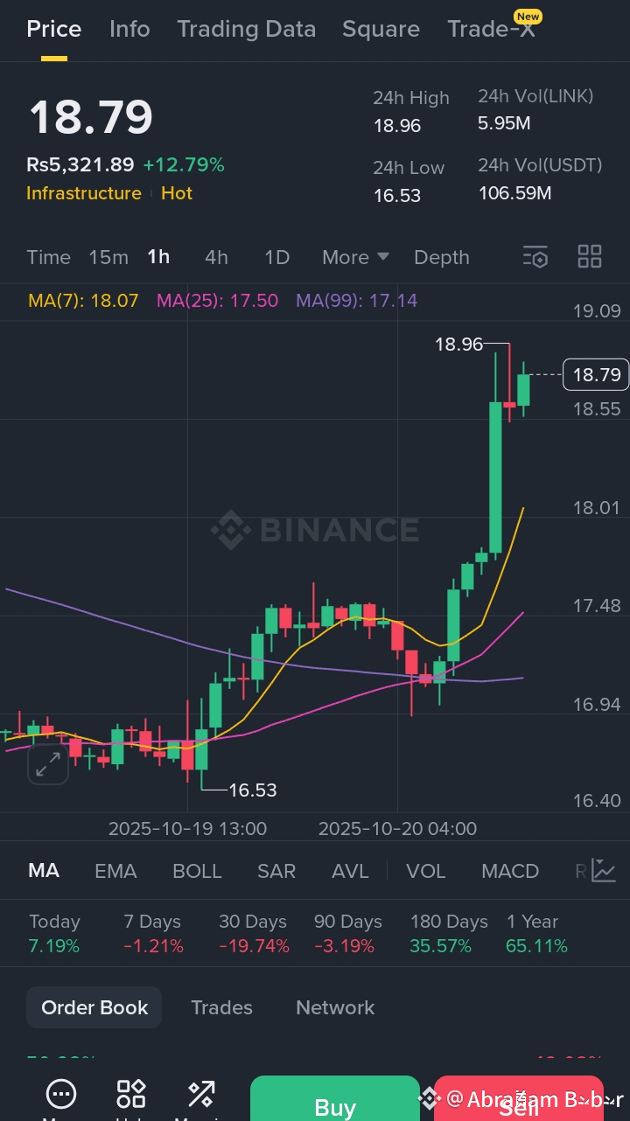This screenshot has width=630, height=1121.
Task: Expand the More intervals dropdown
Action: (x=355, y=257)
